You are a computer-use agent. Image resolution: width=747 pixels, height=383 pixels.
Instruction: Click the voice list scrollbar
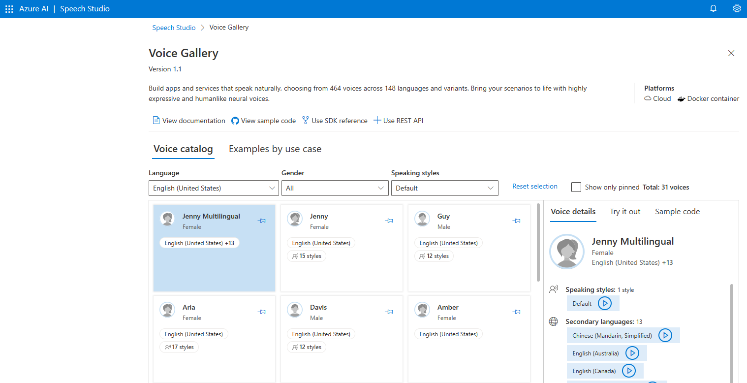click(x=538, y=242)
